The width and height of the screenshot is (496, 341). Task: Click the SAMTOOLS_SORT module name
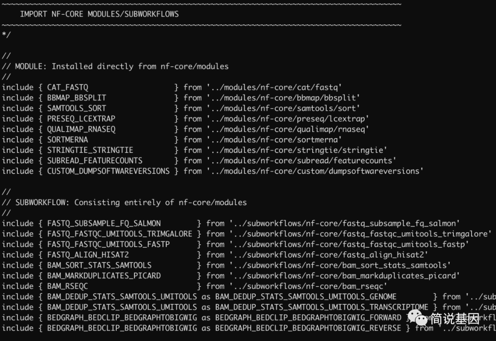click(77, 108)
